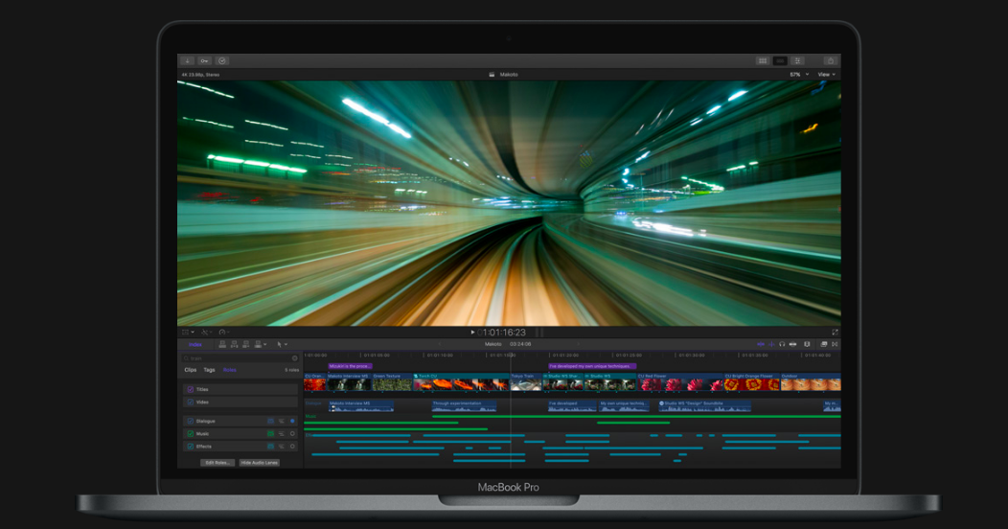Image resolution: width=1008 pixels, height=529 pixels.
Task: Click the Hide Audio Lanes button
Action: click(x=259, y=462)
